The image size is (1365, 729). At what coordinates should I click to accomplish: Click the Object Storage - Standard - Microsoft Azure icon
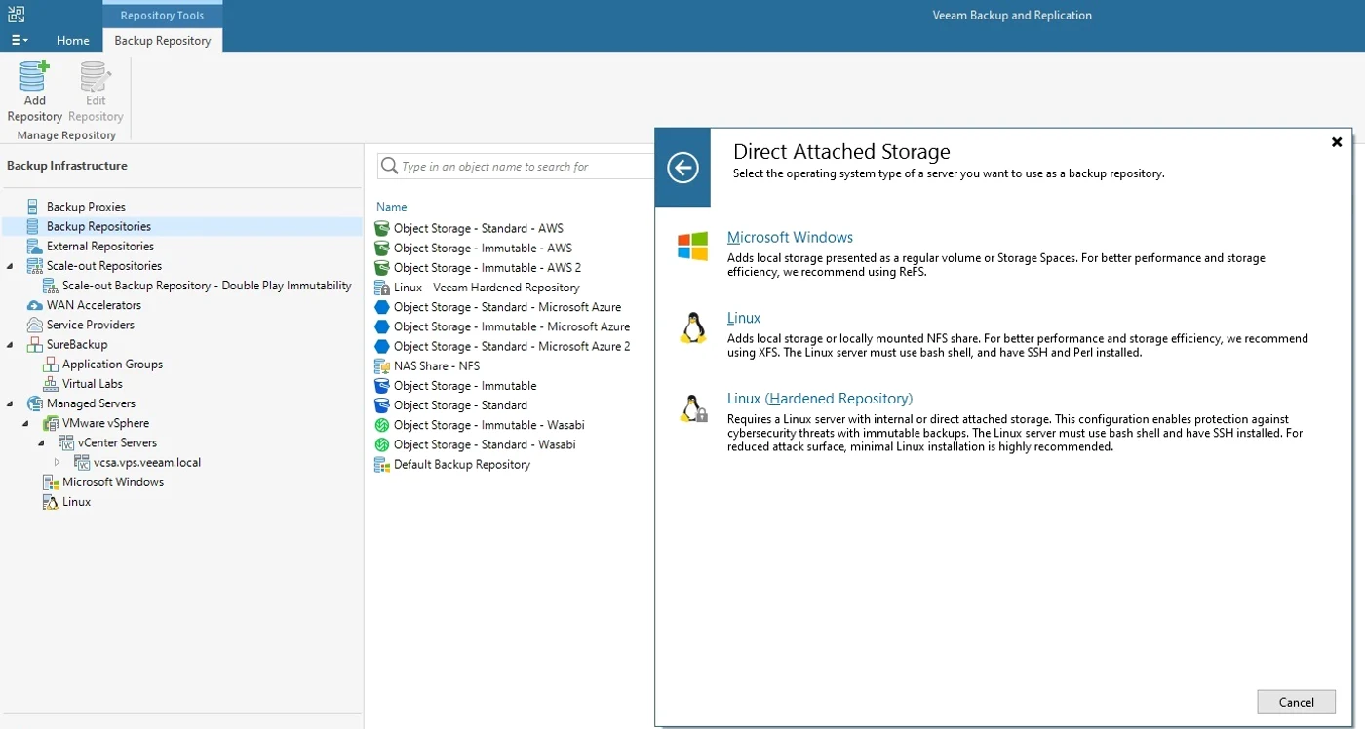point(382,307)
